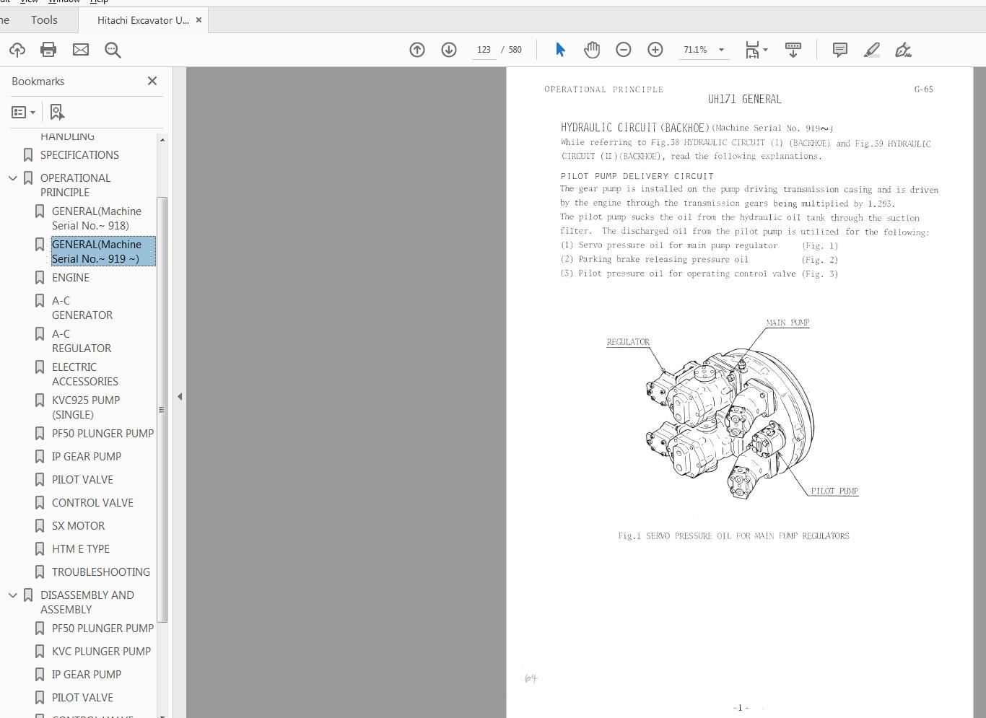The image size is (986, 718).
Task: Open the KVC PLUNGER PUMP bookmark
Action: pyautogui.click(x=101, y=651)
